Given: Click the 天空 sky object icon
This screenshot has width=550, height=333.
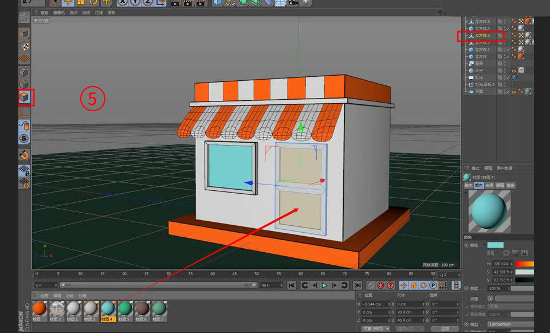Looking at the screenshot, I should coord(471,70).
